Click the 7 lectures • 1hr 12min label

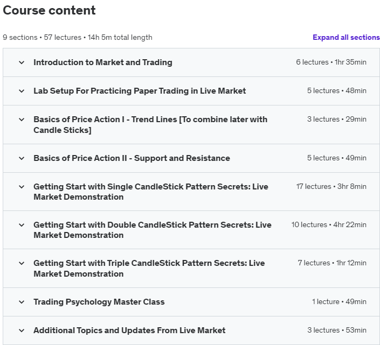[x=332, y=263]
